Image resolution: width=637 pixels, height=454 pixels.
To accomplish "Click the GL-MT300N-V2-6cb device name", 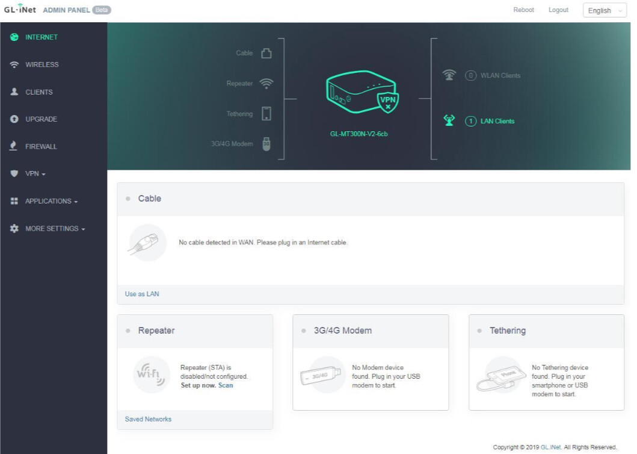I will (x=359, y=134).
